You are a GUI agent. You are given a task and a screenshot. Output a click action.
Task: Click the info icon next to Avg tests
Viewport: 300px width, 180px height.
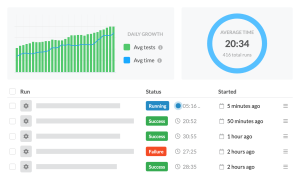click(160, 47)
